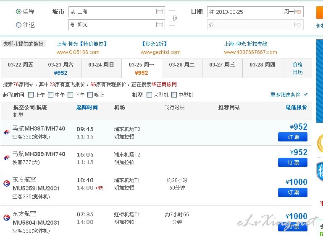This screenshot has width=323, height=236.
Task: Select 往返 round-trip radio button
Action: pos(18,25)
